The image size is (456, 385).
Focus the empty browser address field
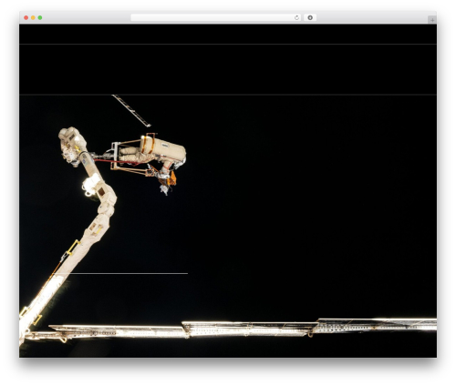212,17
